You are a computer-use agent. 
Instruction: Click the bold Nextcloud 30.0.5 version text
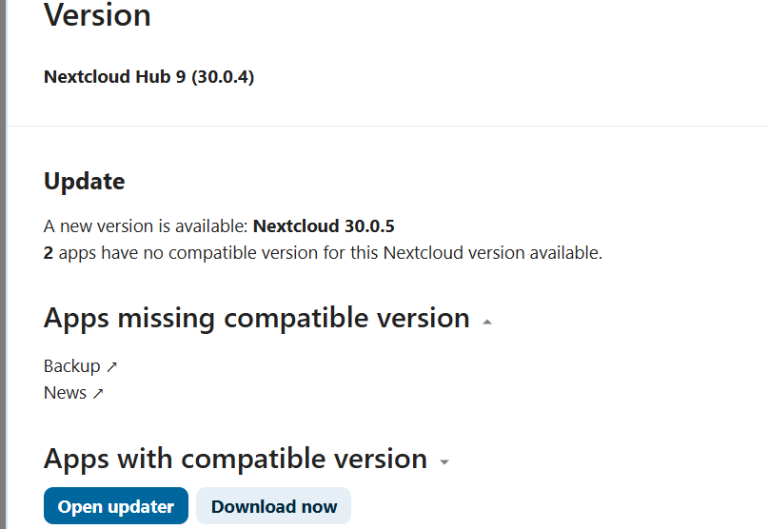(x=324, y=226)
